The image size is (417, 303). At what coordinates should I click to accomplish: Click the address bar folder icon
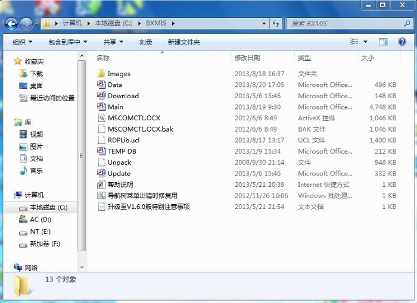click(46, 23)
